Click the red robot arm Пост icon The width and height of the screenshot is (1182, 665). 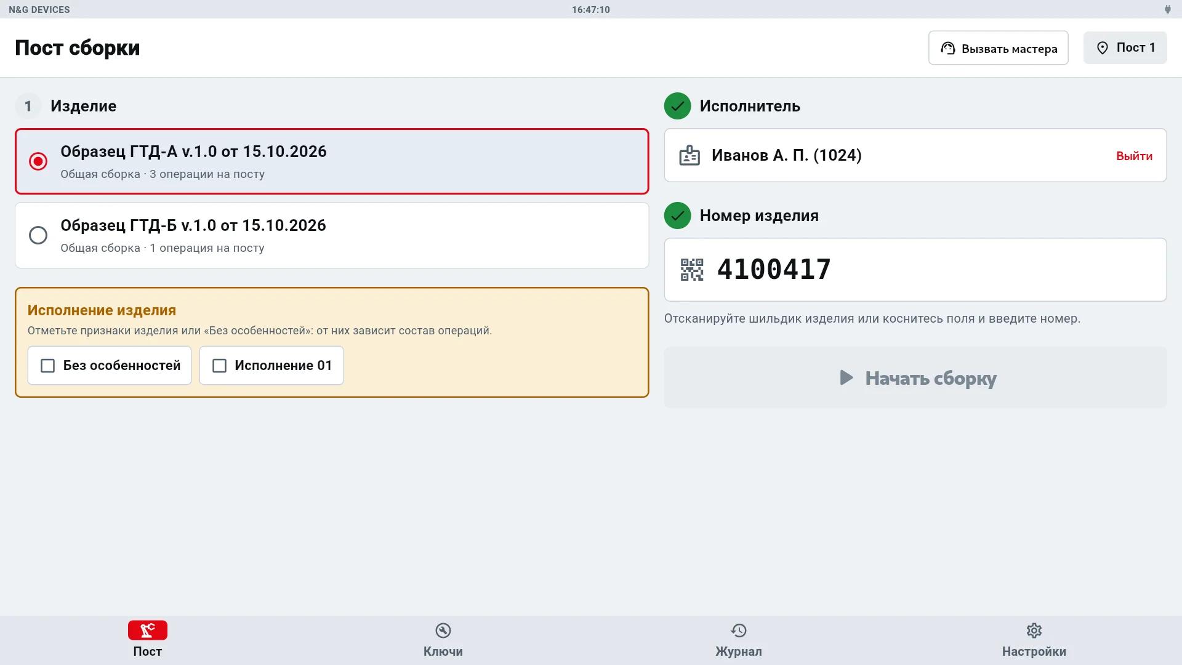(148, 631)
